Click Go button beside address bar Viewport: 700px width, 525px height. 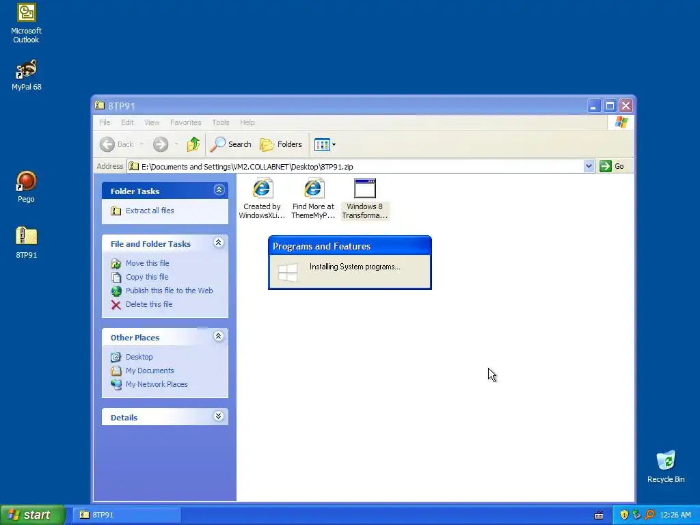pyautogui.click(x=612, y=167)
